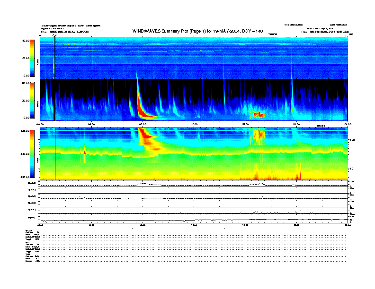Click the red-orange burst in TNR panel near 08:00
This screenshot has width=375, height=289.
pyautogui.click(x=145, y=136)
